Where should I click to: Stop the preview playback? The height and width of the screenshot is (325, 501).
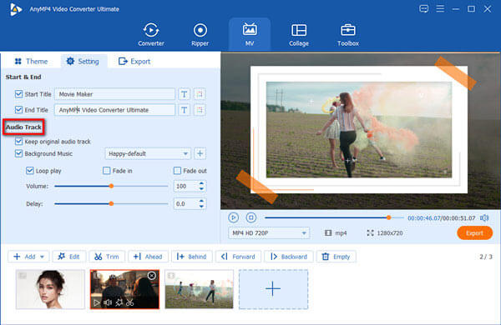pyautogui.click(x=251, y=217)
